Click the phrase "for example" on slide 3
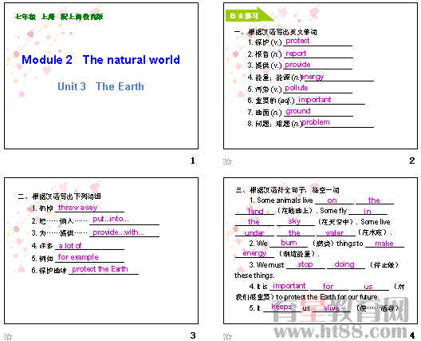The height and width of the screenshot is (341, 421). tap(78, 257)
